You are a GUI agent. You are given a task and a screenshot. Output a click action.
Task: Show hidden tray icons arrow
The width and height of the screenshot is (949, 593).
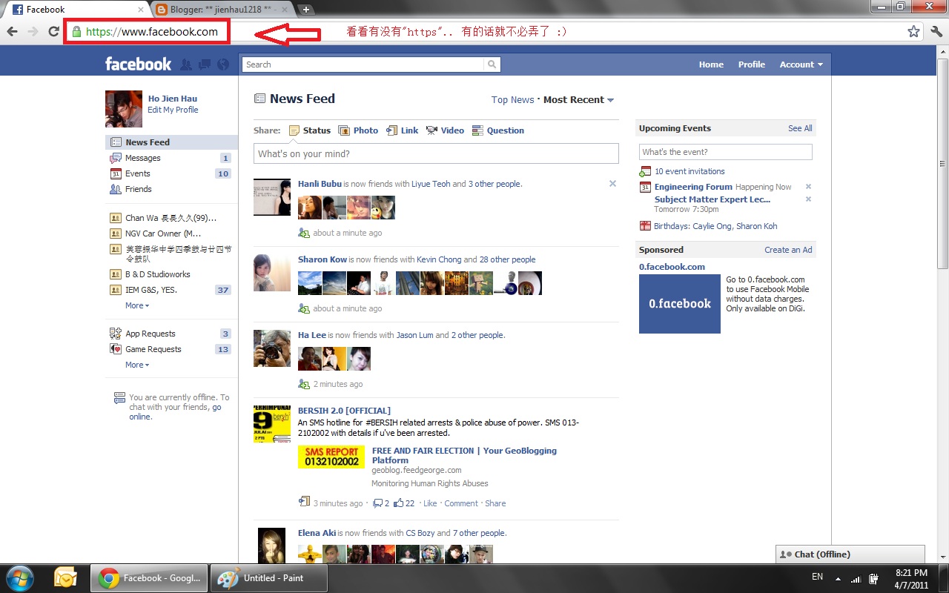coord(838,578)
